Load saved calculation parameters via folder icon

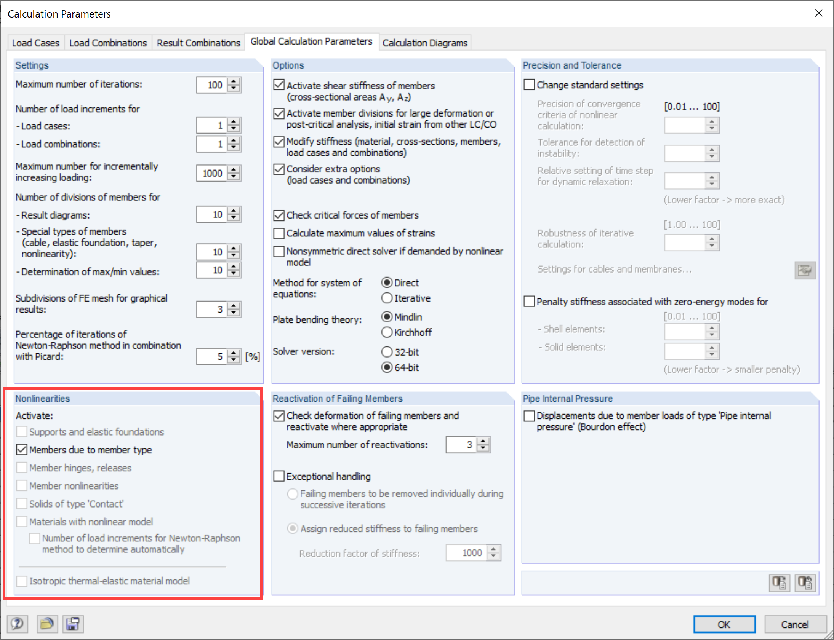(x=47, y=624)
